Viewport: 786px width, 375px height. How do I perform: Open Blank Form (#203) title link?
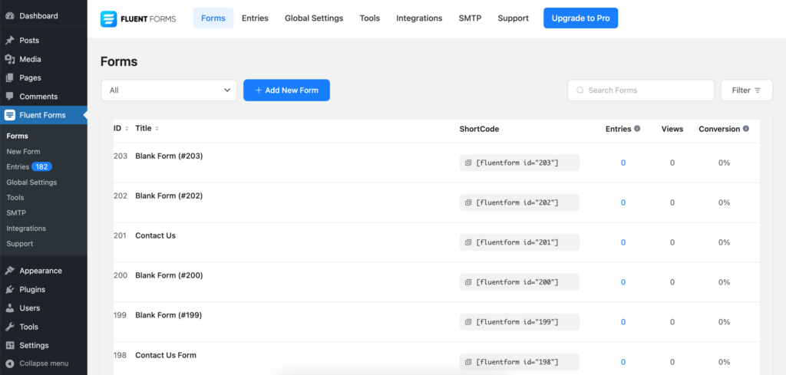[x=169, y=156]
